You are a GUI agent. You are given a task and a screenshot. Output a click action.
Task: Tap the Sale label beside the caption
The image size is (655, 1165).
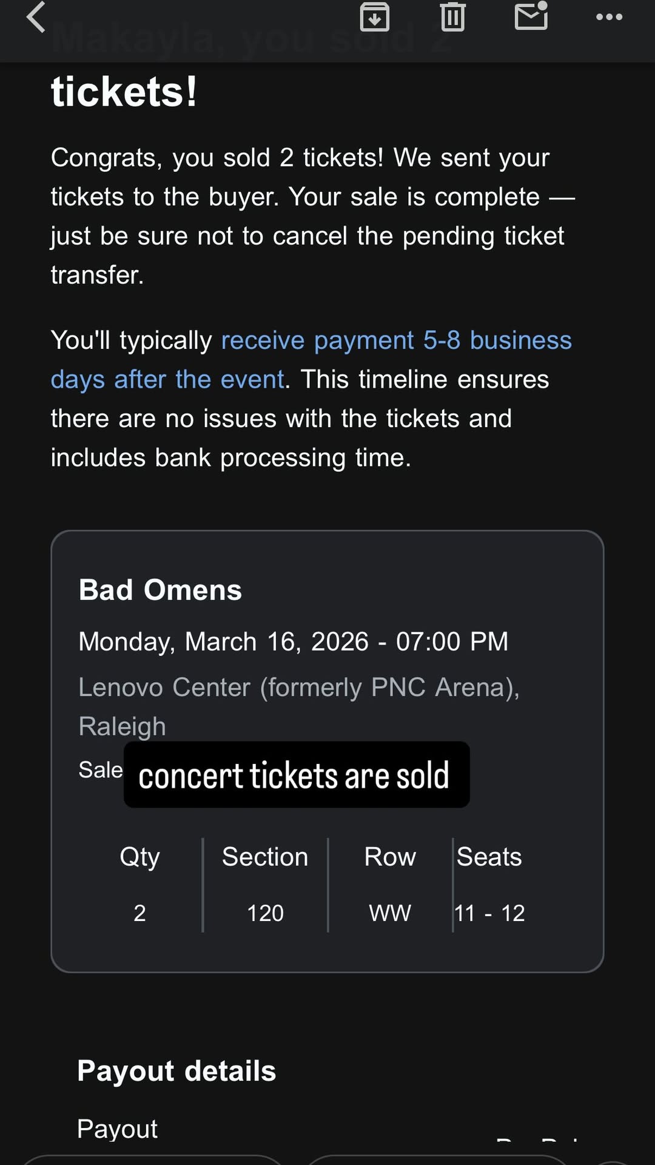click(100, 769)
